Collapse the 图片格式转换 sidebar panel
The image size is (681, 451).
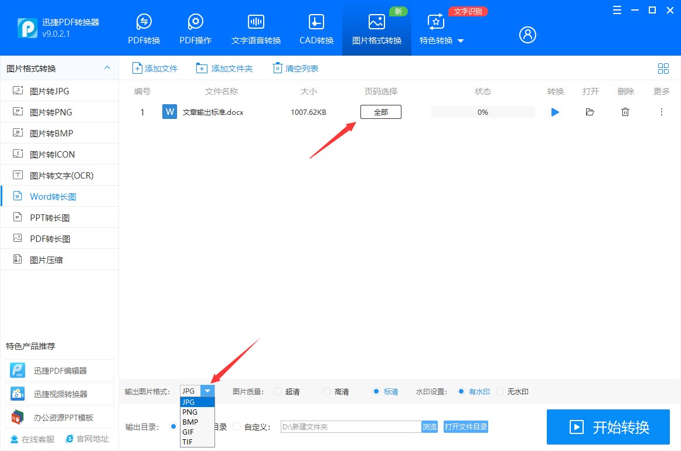107,68
